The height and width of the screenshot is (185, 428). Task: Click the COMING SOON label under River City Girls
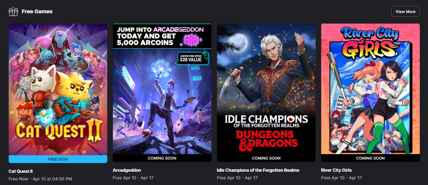(x=370, y=158)
